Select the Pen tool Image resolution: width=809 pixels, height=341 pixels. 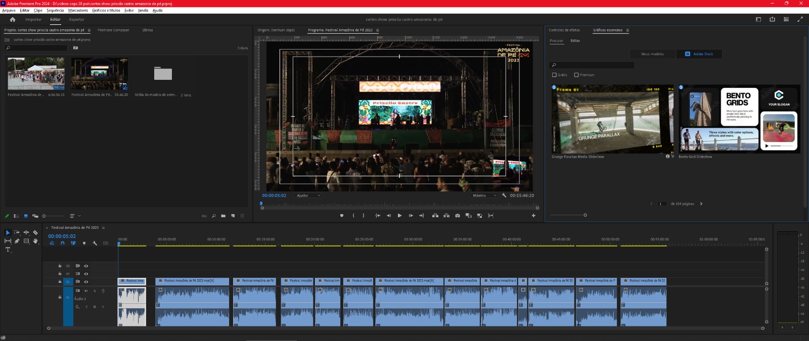coord(17,241)
